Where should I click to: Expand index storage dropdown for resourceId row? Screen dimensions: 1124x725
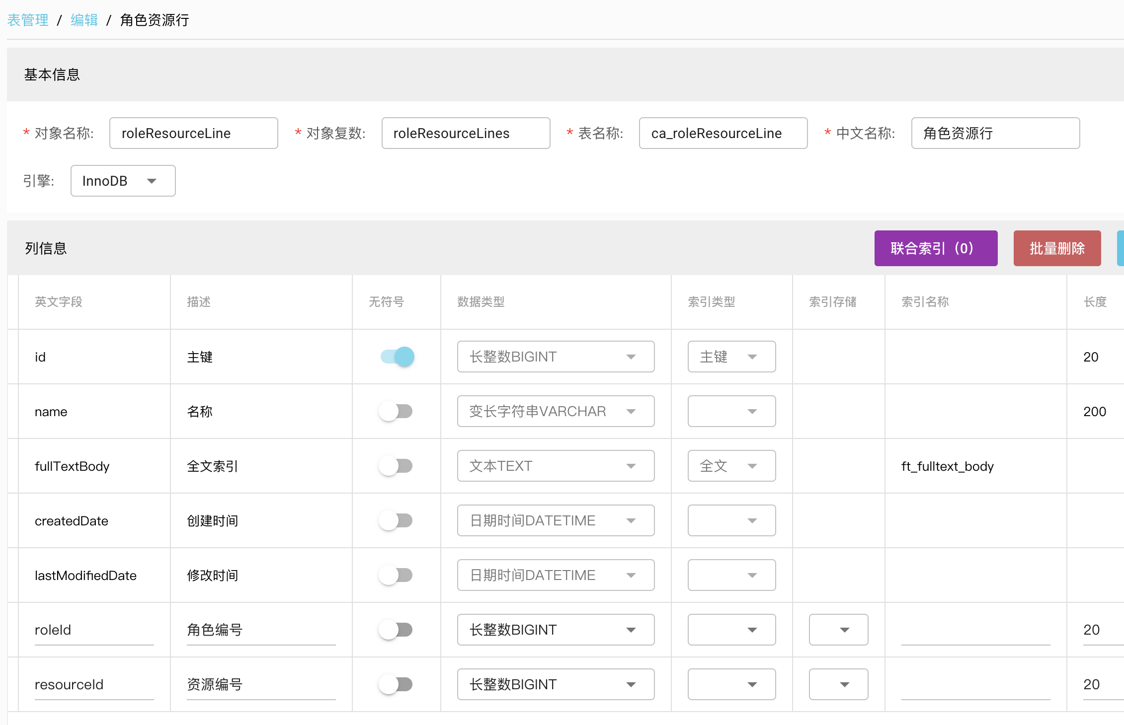pos(838,684)
